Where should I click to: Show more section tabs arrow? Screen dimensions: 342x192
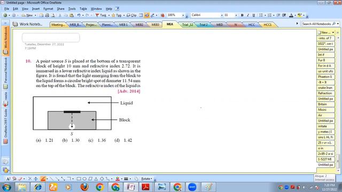pyautogui.click(x=297, y=23)
